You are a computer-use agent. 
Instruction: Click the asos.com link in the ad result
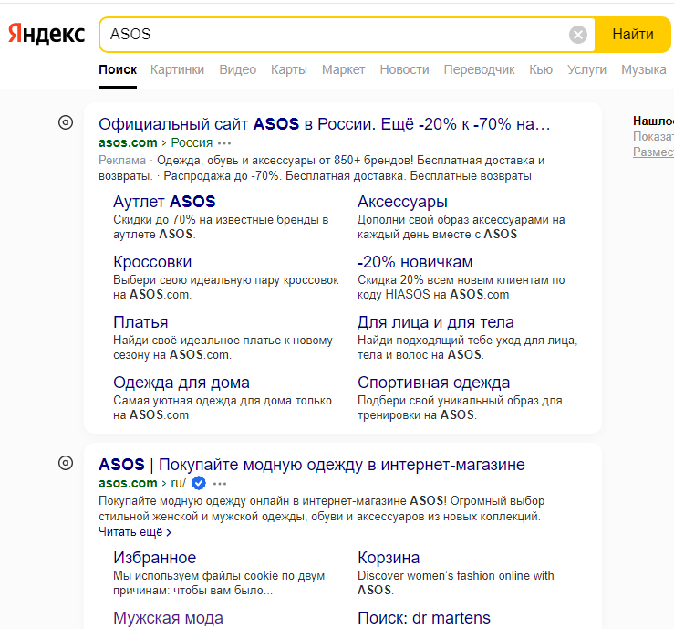click(128, 142)
